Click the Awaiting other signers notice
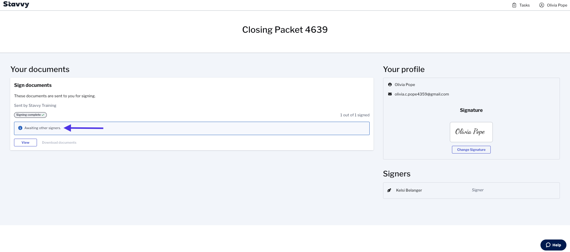 pos(192,128)
